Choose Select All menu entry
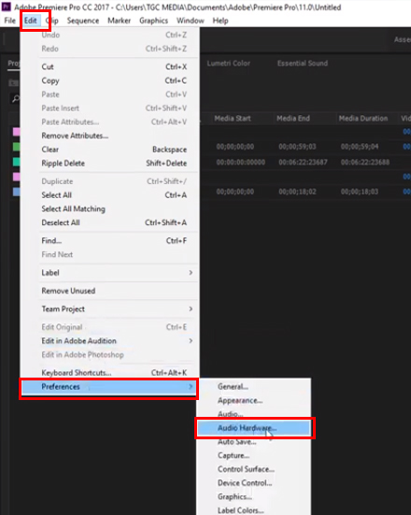 click(110, 195)
